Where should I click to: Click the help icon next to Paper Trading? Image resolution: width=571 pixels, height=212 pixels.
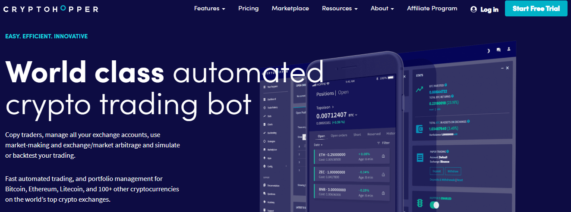[448, 151]
